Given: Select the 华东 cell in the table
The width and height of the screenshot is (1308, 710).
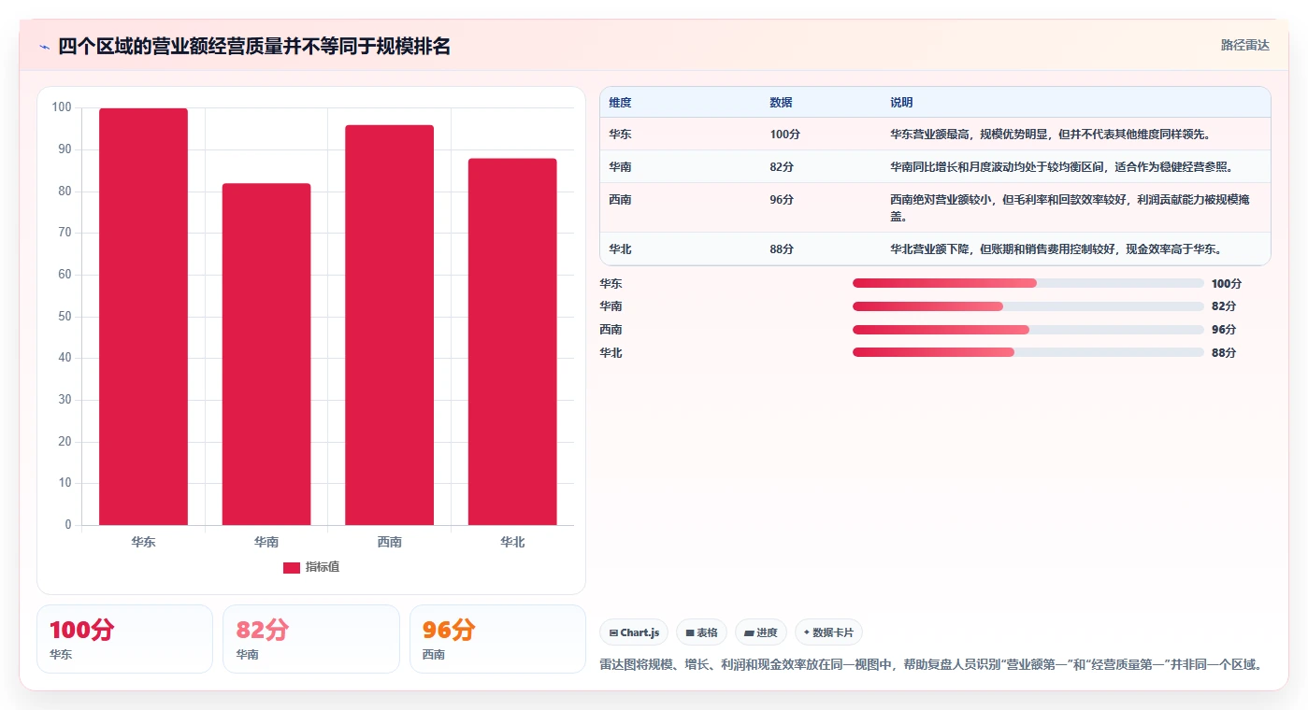Looking at the screenshot, I should click(x=620, y=135).
